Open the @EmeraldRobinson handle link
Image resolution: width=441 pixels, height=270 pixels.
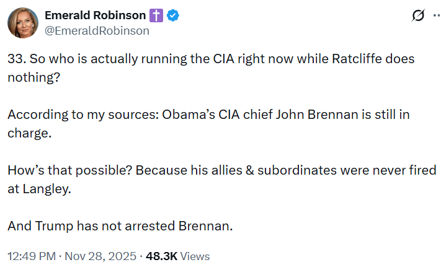(x=97, y=30)
